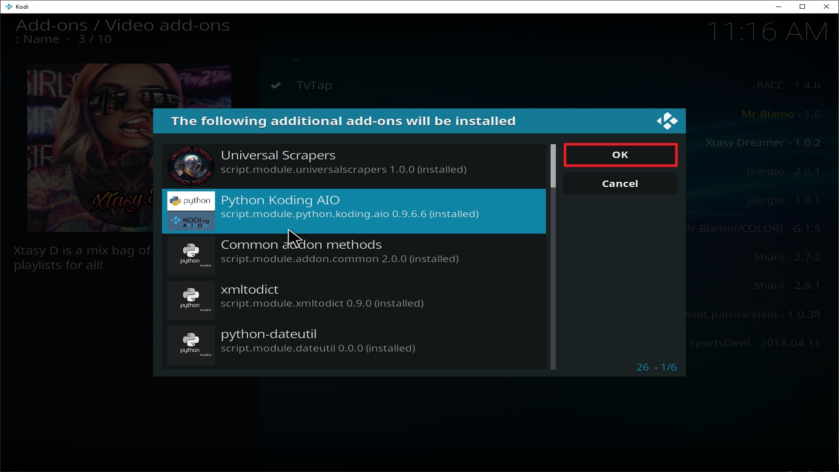Select the python-dateutil title
This screenshot has height=472, width=839.
click(269, 334)
